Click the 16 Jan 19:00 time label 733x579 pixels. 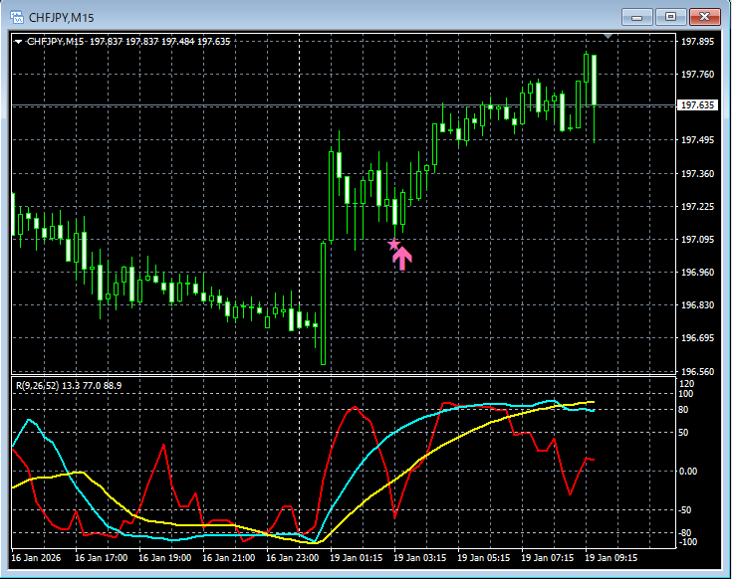165,558
